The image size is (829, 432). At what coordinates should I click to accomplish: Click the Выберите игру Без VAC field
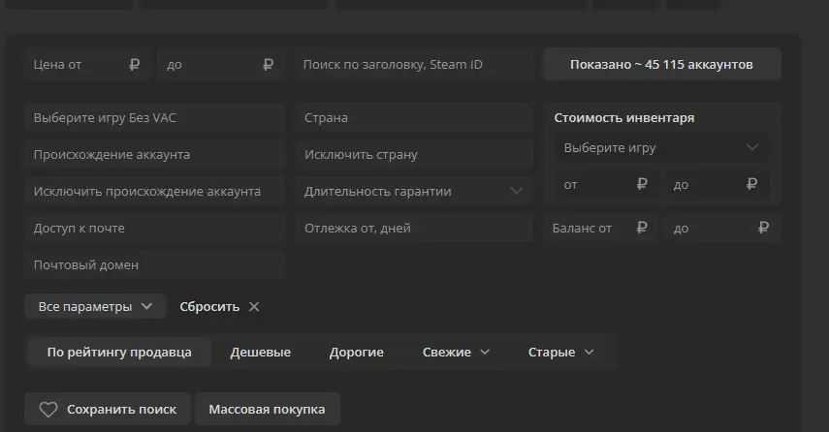pos(155,118)
